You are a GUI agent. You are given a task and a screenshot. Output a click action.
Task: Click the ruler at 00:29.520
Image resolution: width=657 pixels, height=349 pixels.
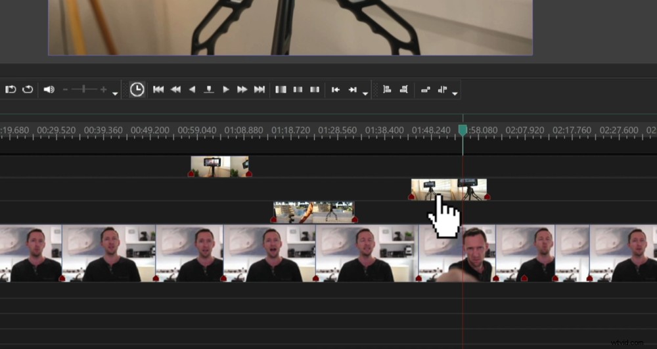(57, 130)
